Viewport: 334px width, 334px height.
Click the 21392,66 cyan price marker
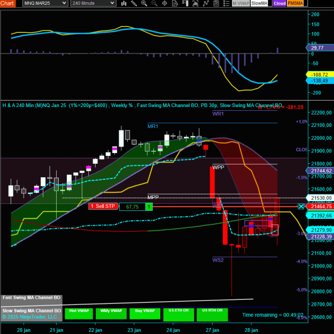pos(320,216)
